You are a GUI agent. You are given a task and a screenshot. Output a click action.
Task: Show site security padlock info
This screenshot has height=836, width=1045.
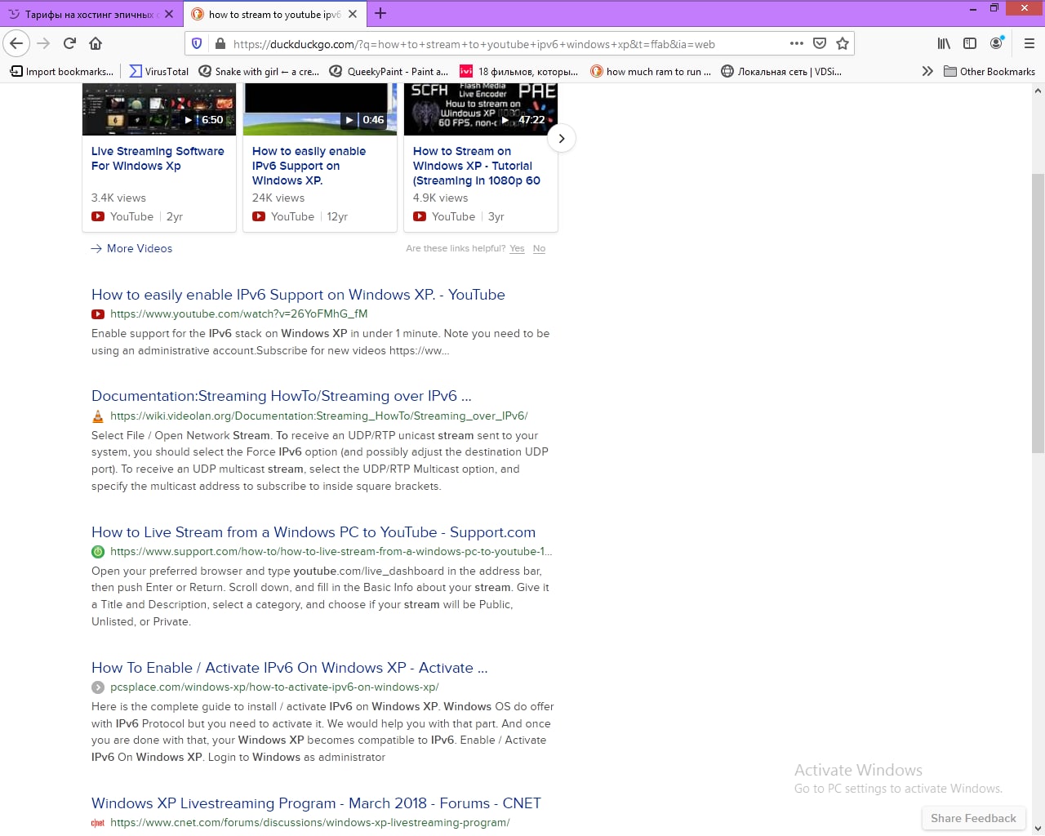(x=220, y=43)
